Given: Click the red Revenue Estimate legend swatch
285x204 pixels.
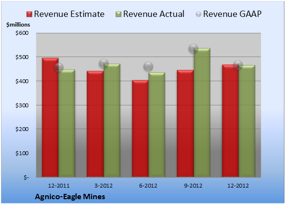Looking at the screenshot, I should (29, 15).
